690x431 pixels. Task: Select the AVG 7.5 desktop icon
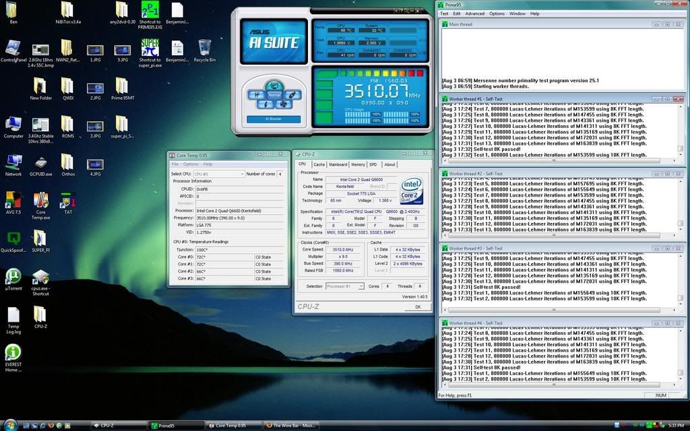13,203
